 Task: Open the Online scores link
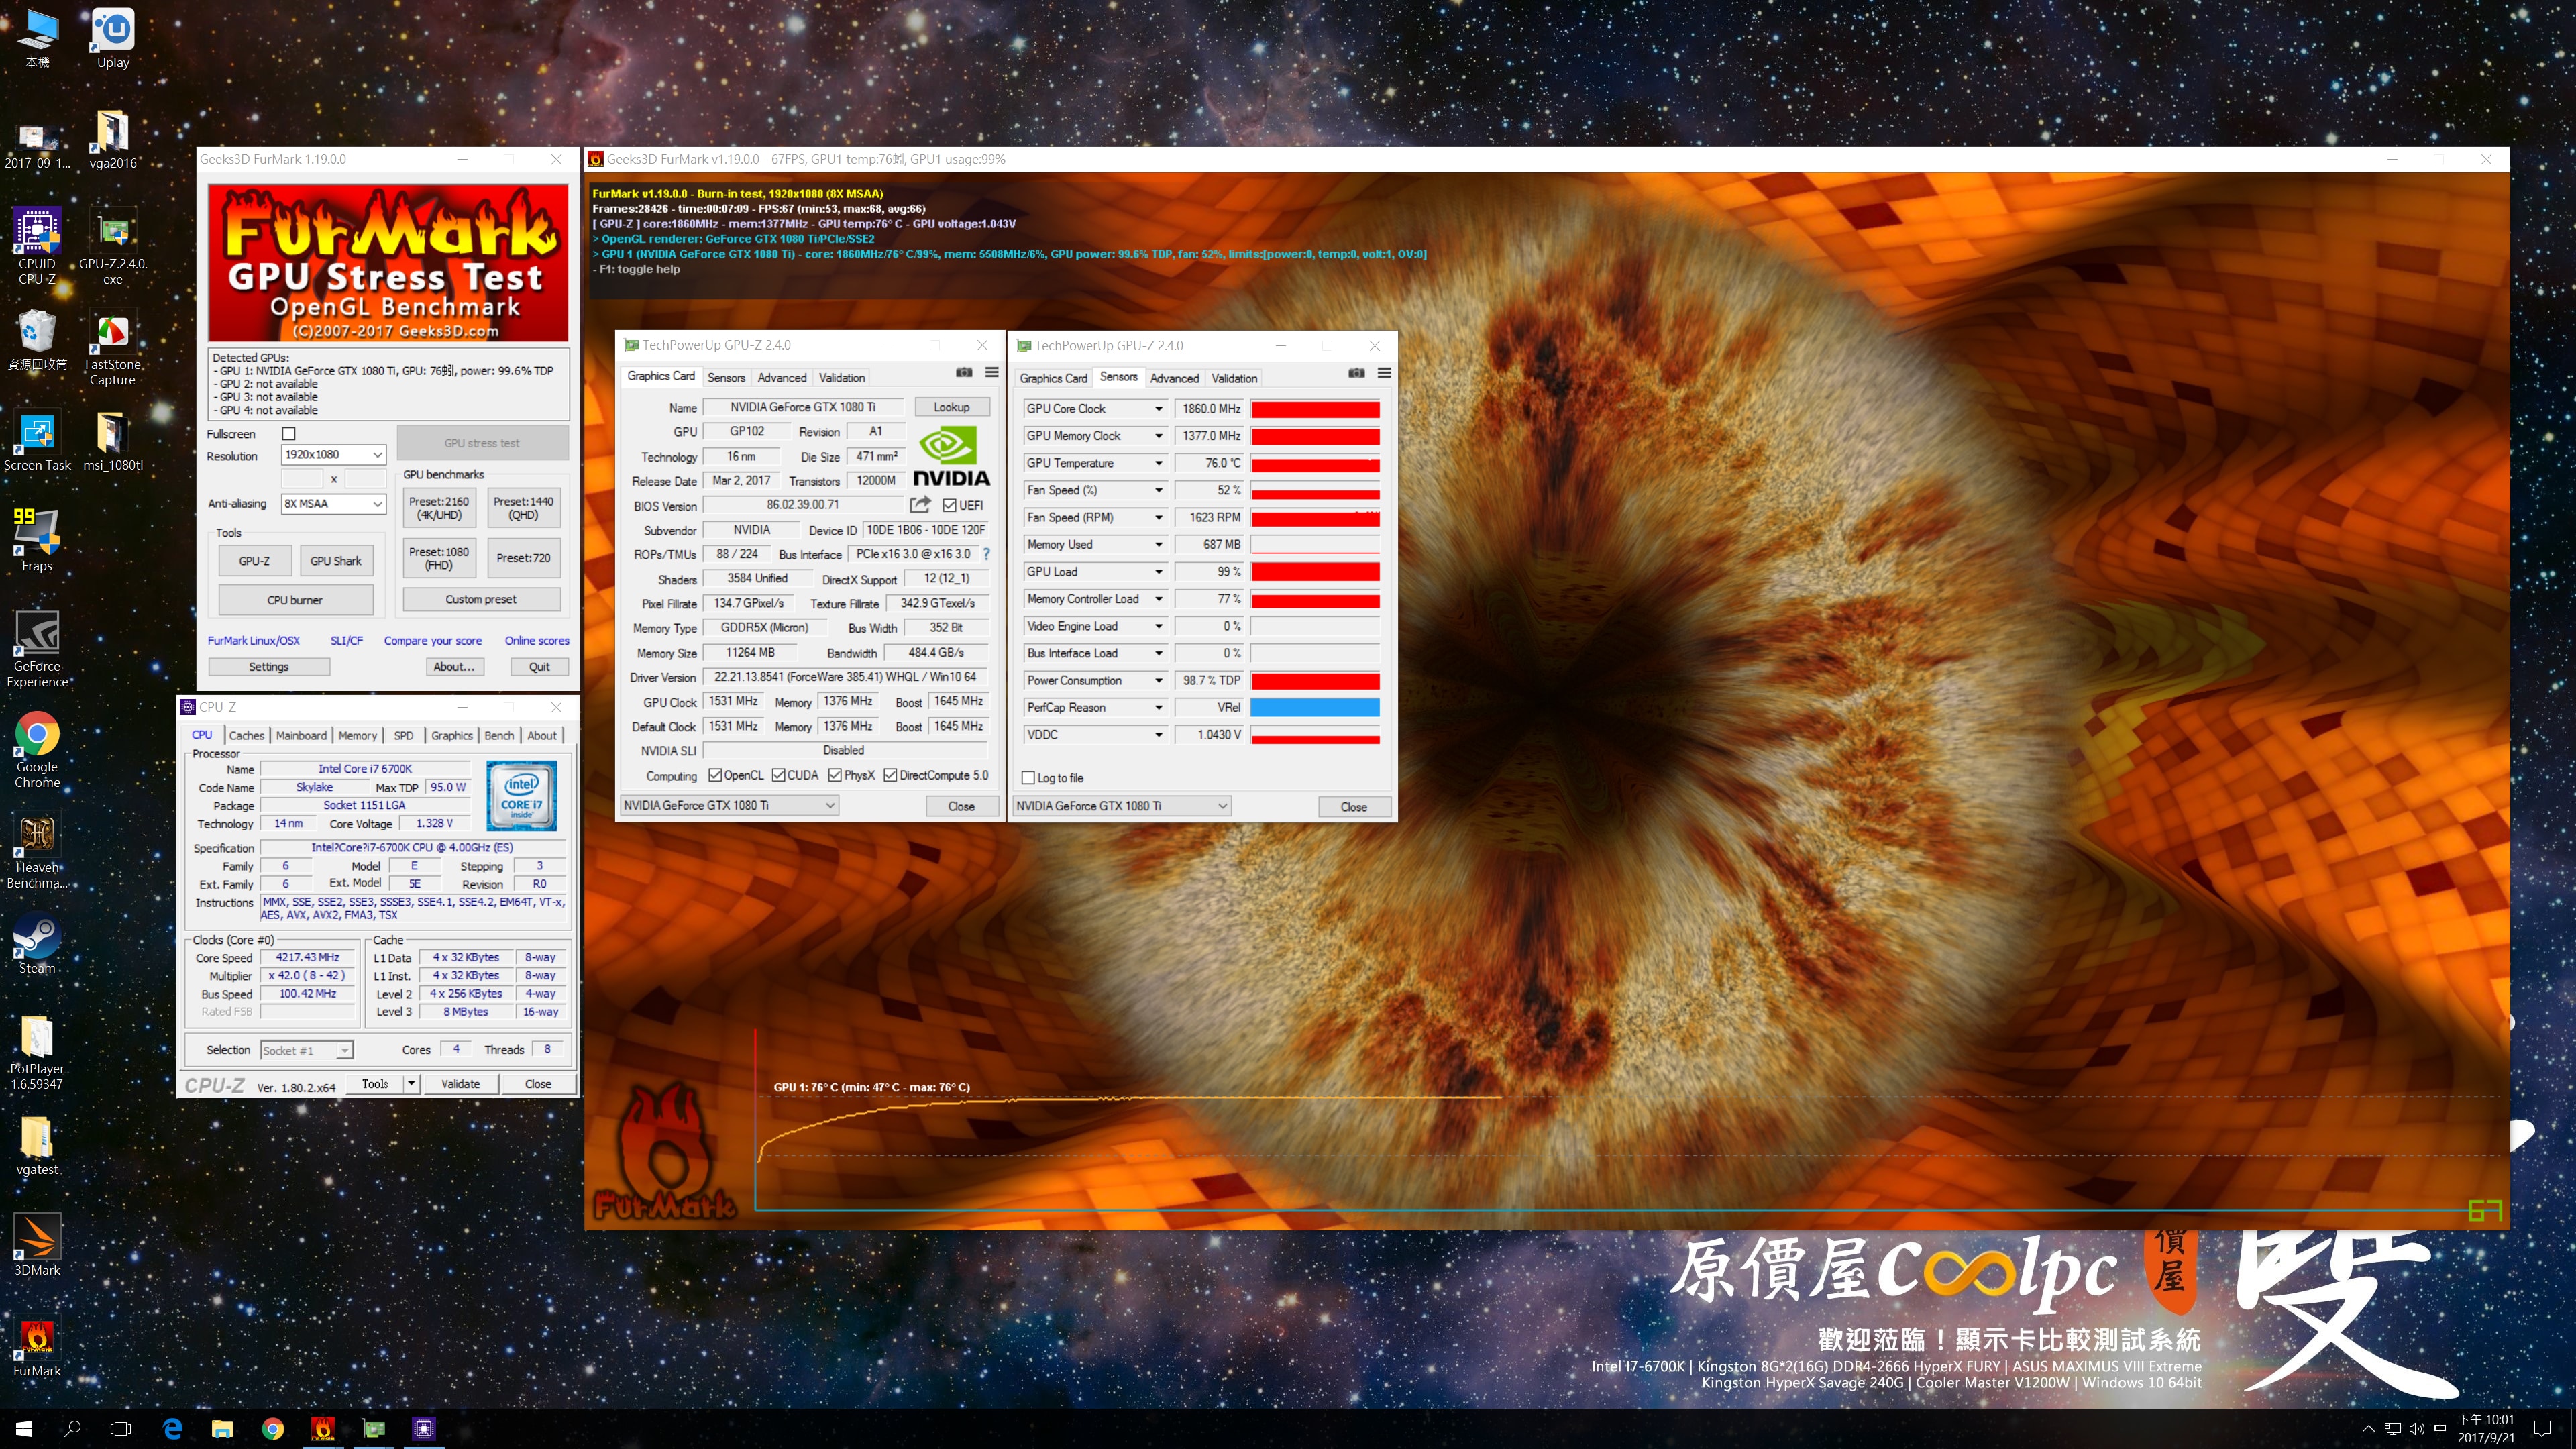pyautogui.click(x=537, y=641)
